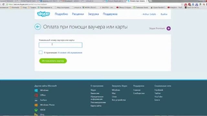Click the 'Оплата при помощи ваучера или карты' heading
207x116 pixels.
(85, 27)
